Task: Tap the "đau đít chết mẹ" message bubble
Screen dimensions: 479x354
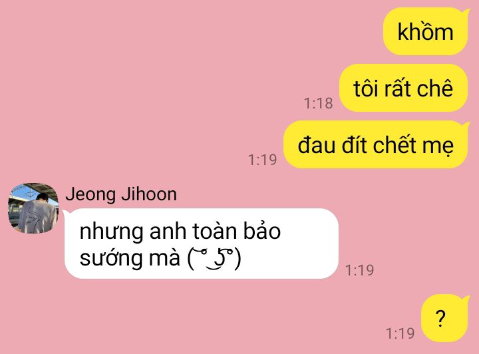Action: pyautogui.click(x=377, y=144)
